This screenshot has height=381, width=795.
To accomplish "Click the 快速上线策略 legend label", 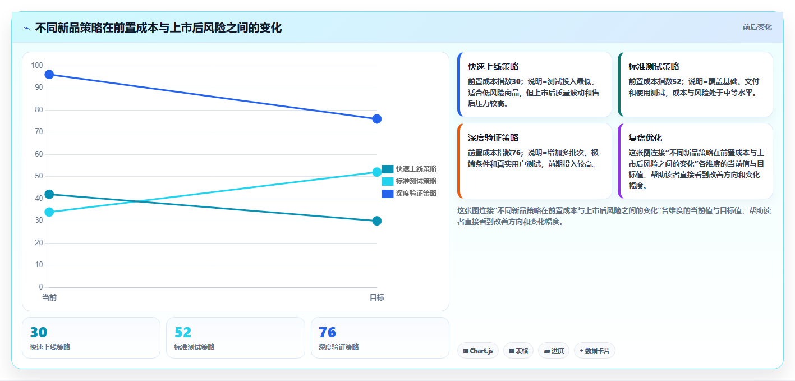I will (x=416, y=169).
